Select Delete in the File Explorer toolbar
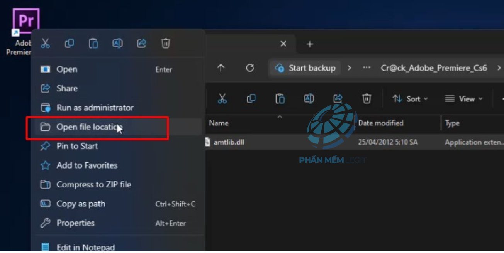Viewport: 504px width, 253px height. pyautogui.click(x=367, y=99)
